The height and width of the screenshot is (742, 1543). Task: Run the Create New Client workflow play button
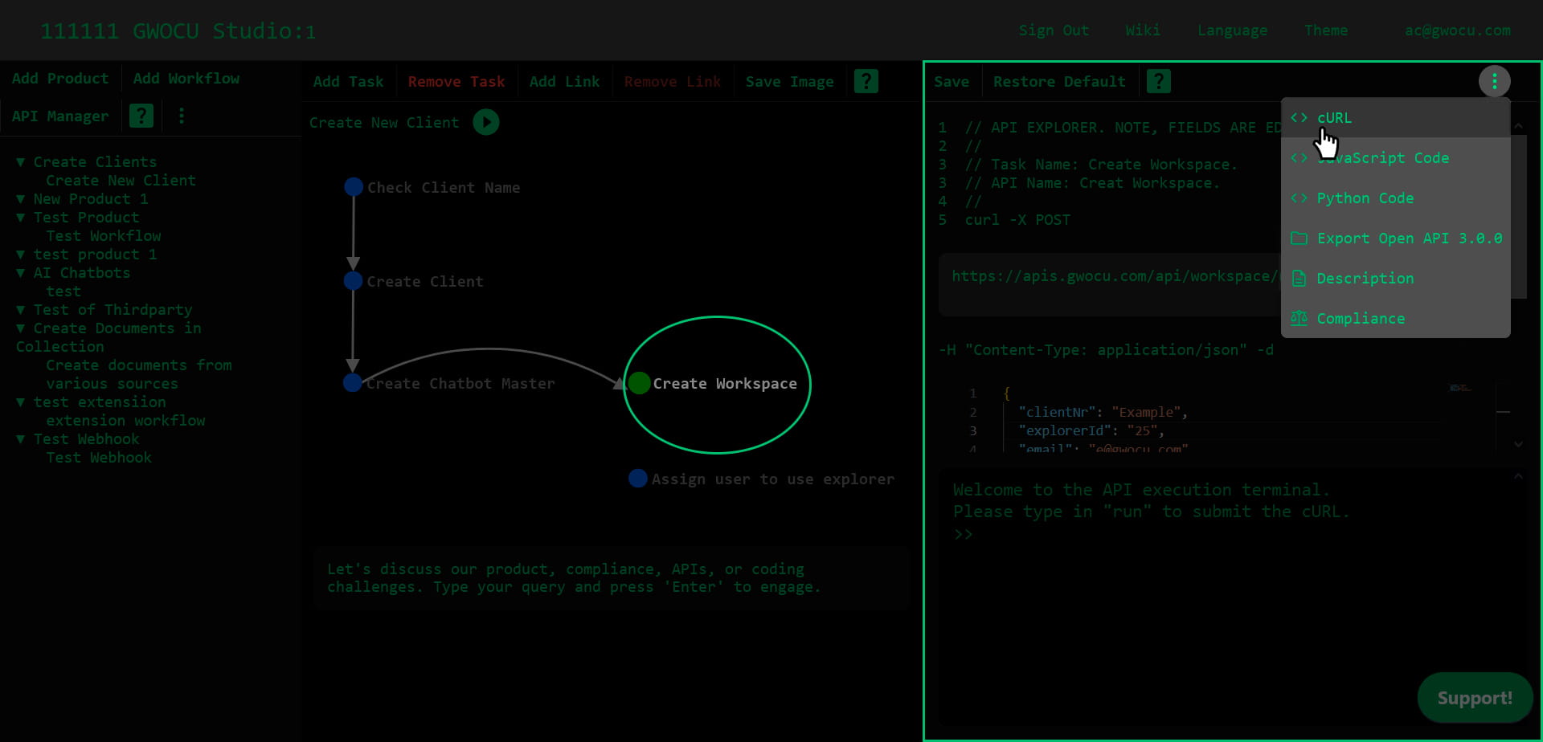[x=485, y=122]
